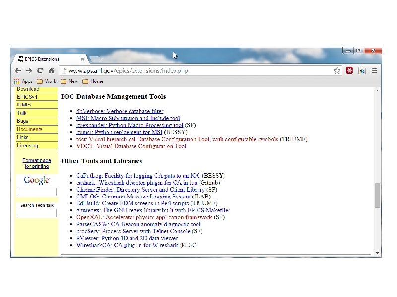397x297 pixels.
Task: Open the Work bookmarks folder
Action: pyautogui.click(x=47, y=81)
